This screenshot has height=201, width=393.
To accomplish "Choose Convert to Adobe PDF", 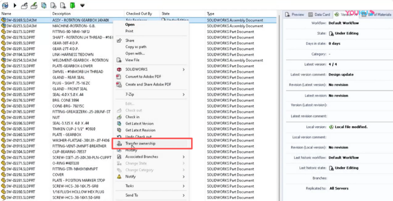I will point(143,77).
